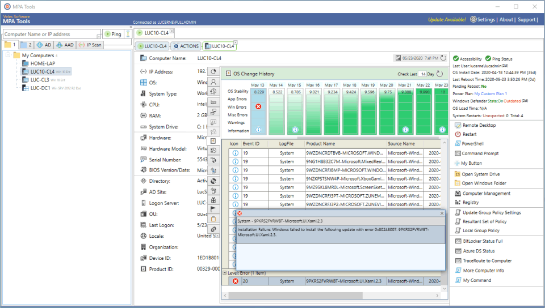Click the My Custom Plan 1 link
Screen dimensions: 545x308
pos(491,93)
